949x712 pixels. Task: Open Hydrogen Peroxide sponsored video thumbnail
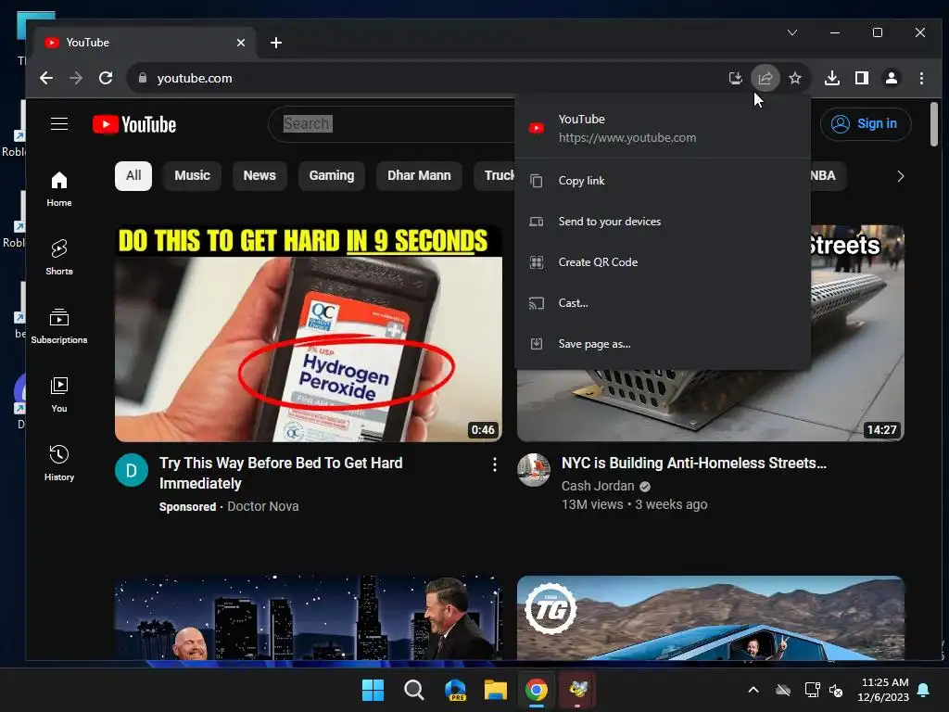coord(308,333)
